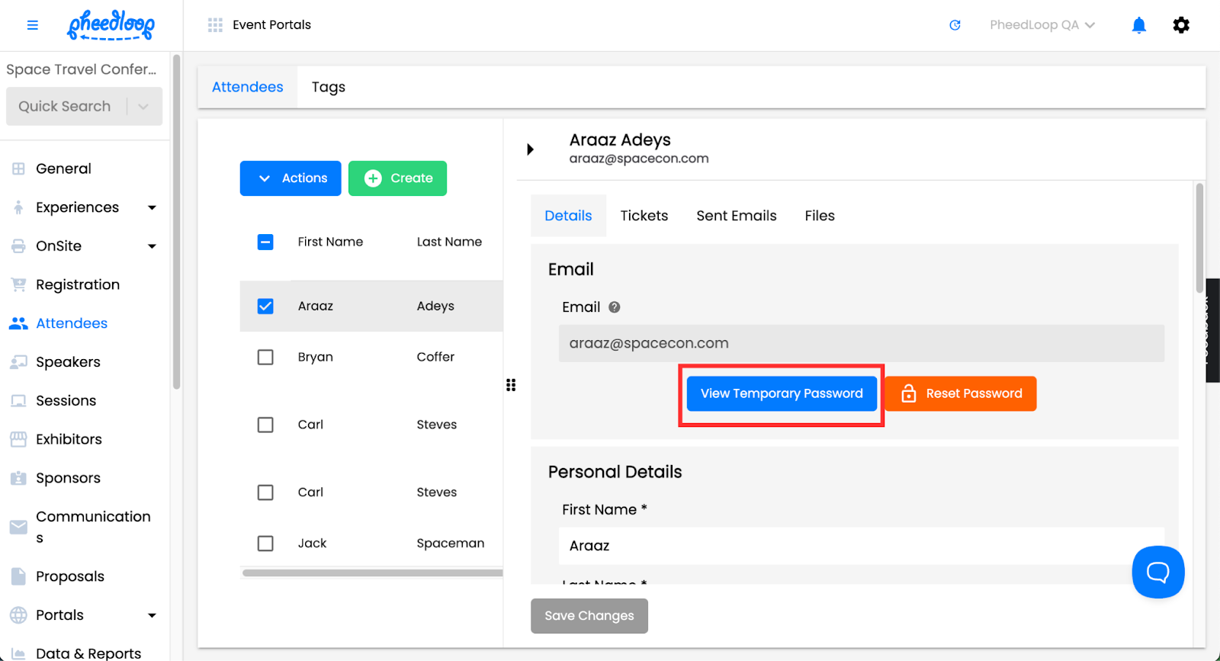Click the General sidebar icon
The image size is (1220, 661).
point(18,168)
